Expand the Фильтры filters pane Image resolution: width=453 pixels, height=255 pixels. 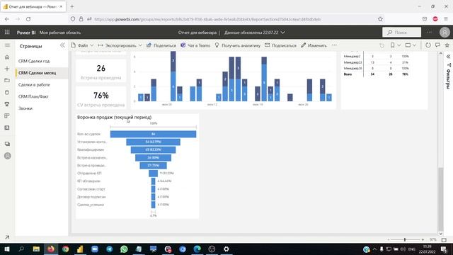[x=448, y=57]
